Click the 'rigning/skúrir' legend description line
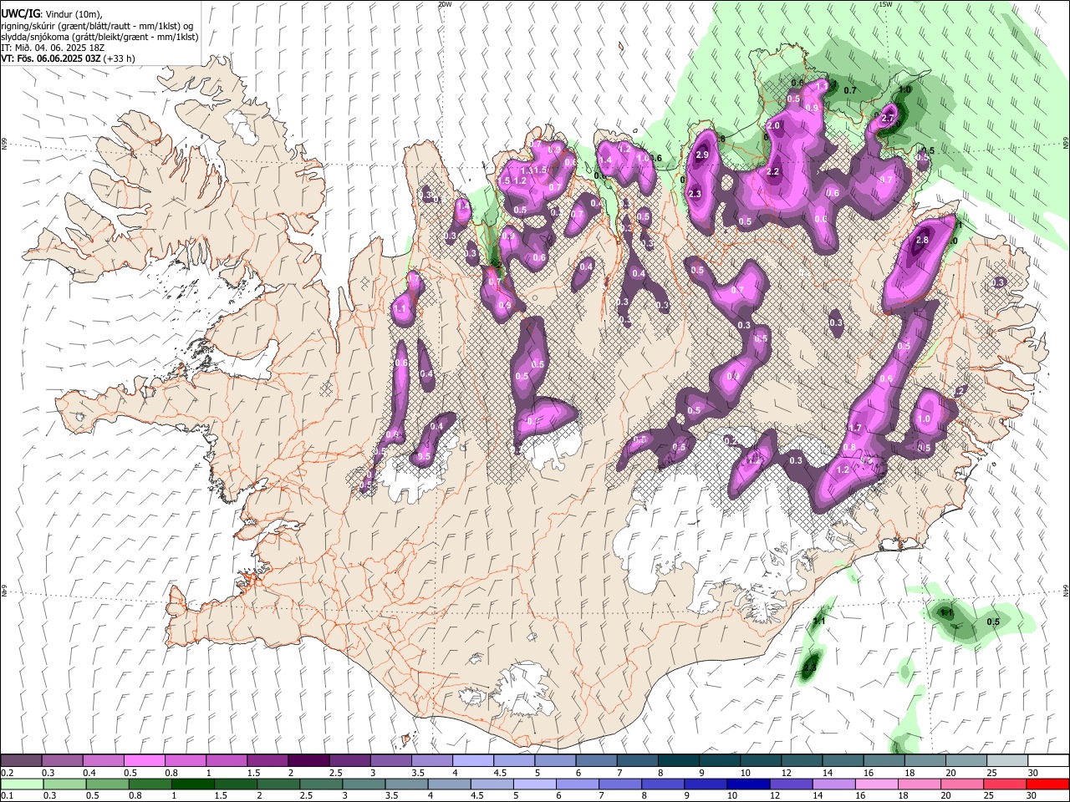The height and width of the screenshot is (802, 1070). (97, 26)
